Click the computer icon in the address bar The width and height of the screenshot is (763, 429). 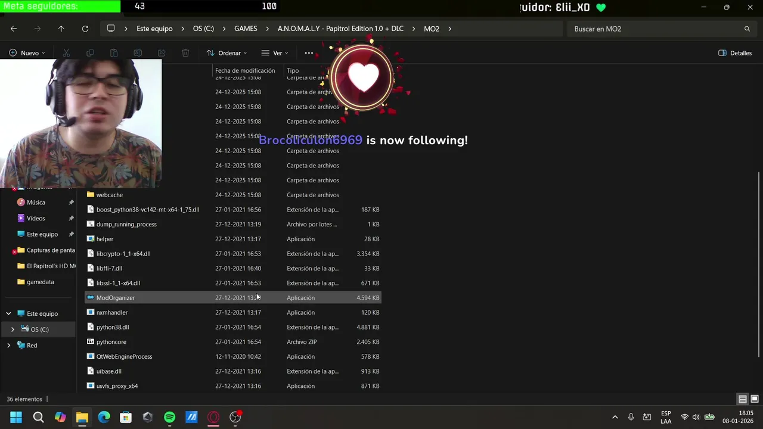(x=111, y=29)
